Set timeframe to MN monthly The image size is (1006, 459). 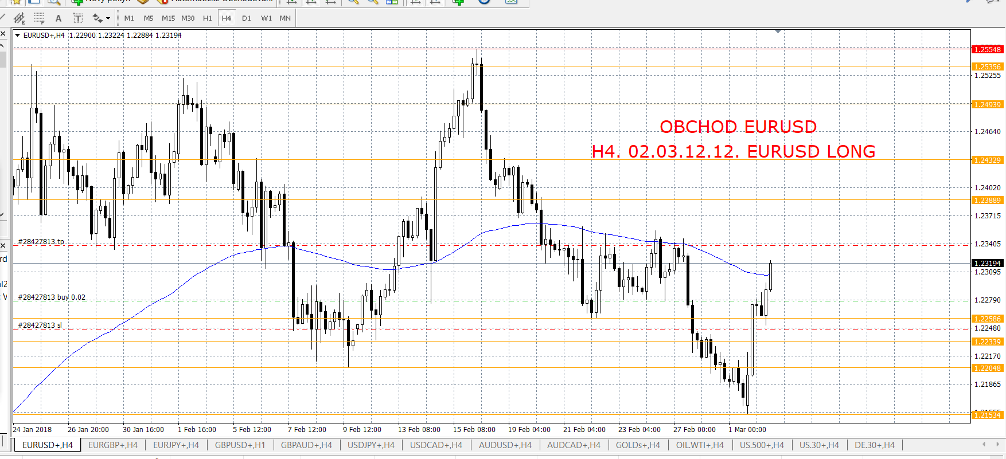pyautogui.click(x=285, y=18)
